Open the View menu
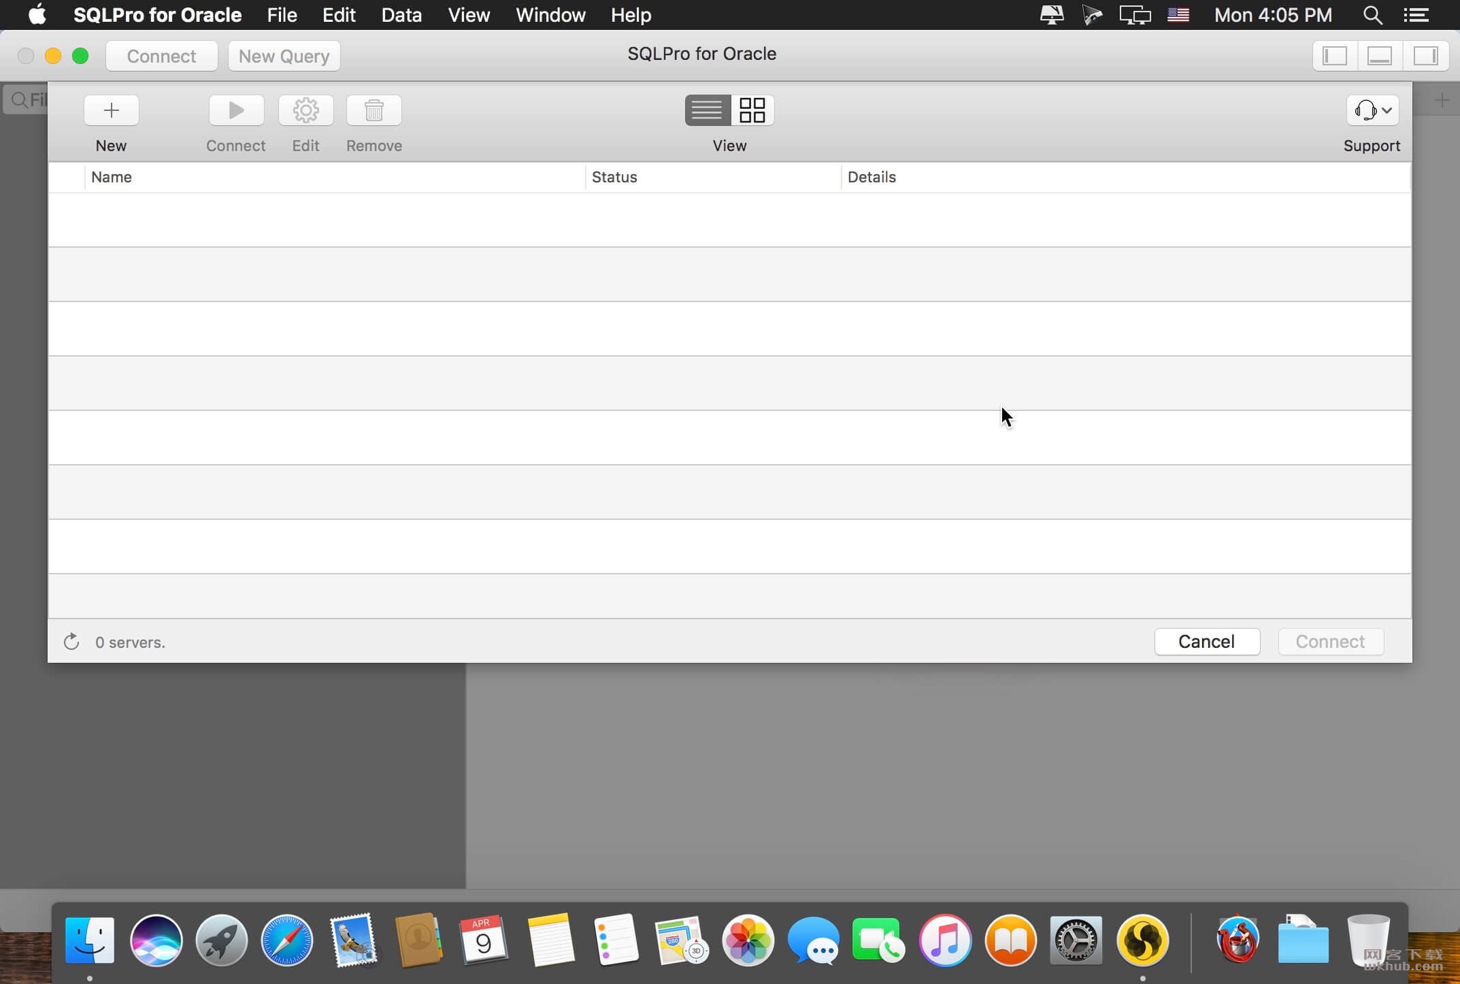1460x984 pixels. click(x=469, y=15)
